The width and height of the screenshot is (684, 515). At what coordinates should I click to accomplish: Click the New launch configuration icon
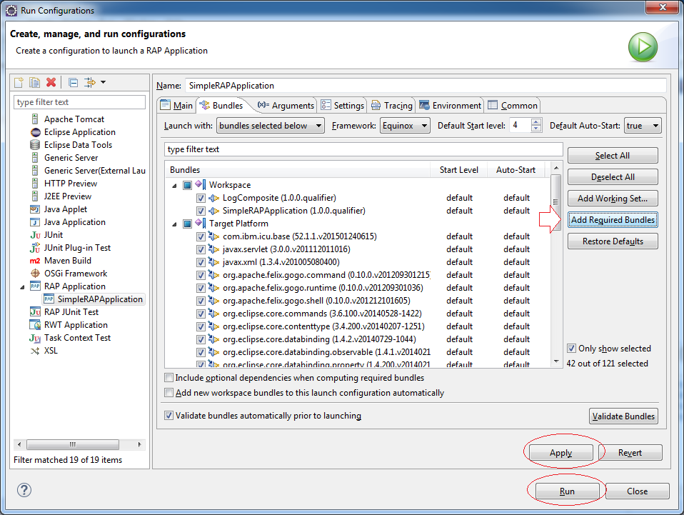point(19,82)
